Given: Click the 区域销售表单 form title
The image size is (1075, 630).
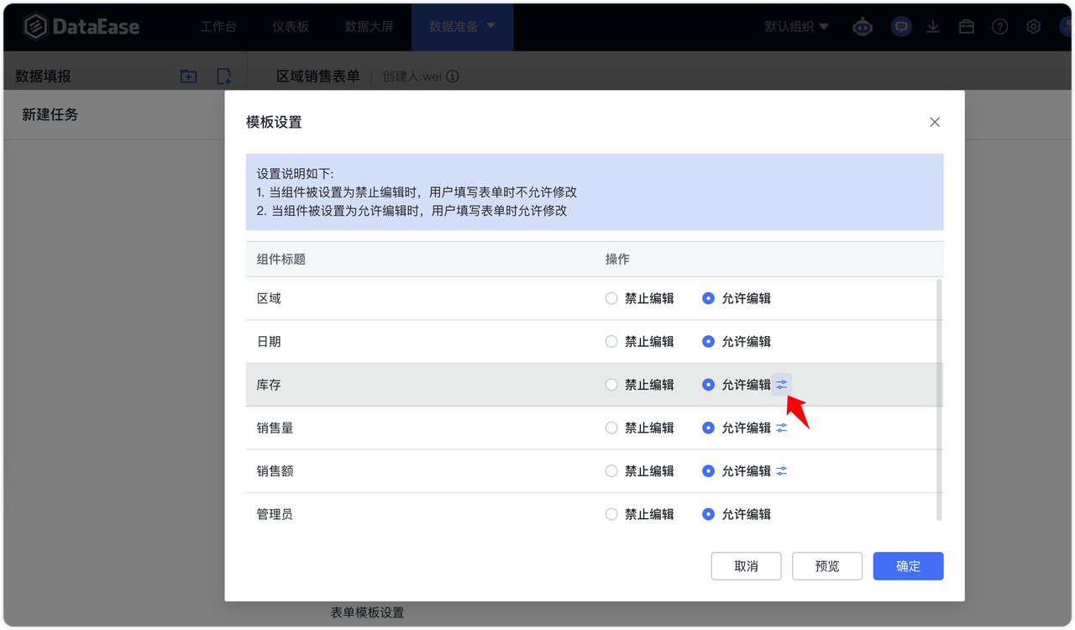Looking at the screenshot, I should click(318, 76).
